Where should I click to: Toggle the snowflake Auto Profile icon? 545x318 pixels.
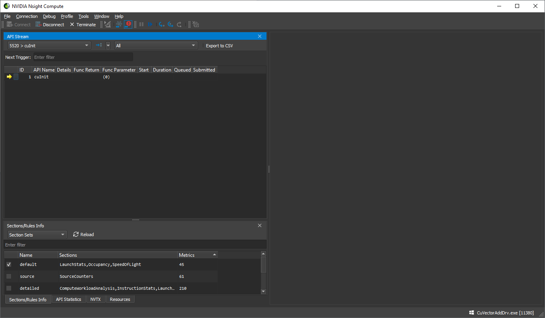tap(119, 25)
